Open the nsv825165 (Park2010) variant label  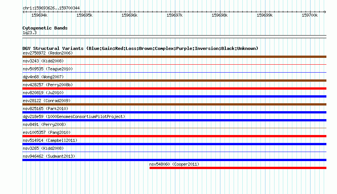coord(45,109)
